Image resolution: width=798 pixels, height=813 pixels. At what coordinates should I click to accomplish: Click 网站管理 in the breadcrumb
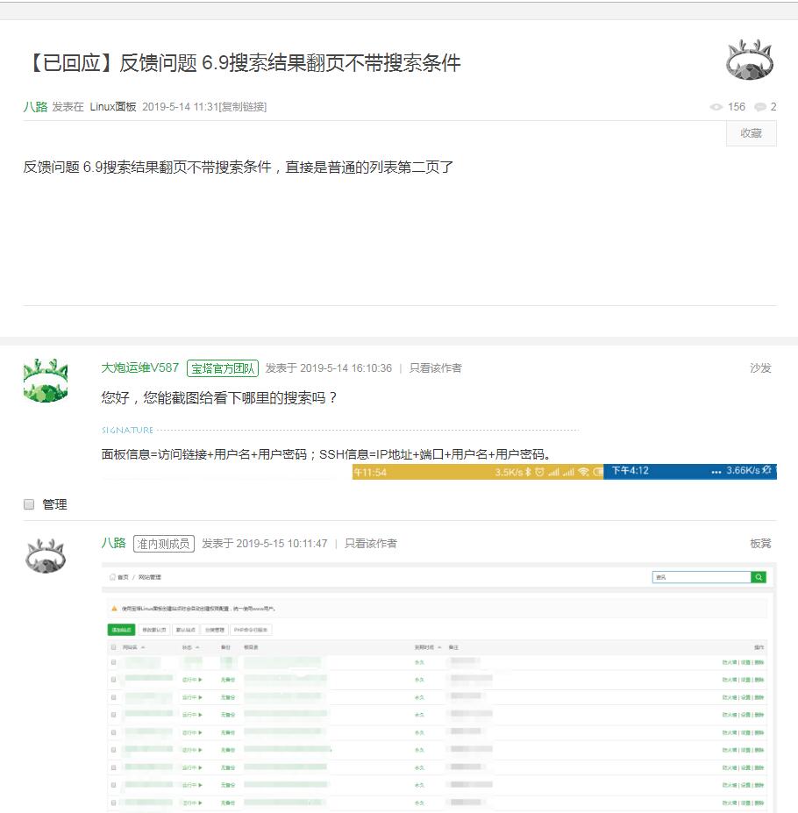150,577
